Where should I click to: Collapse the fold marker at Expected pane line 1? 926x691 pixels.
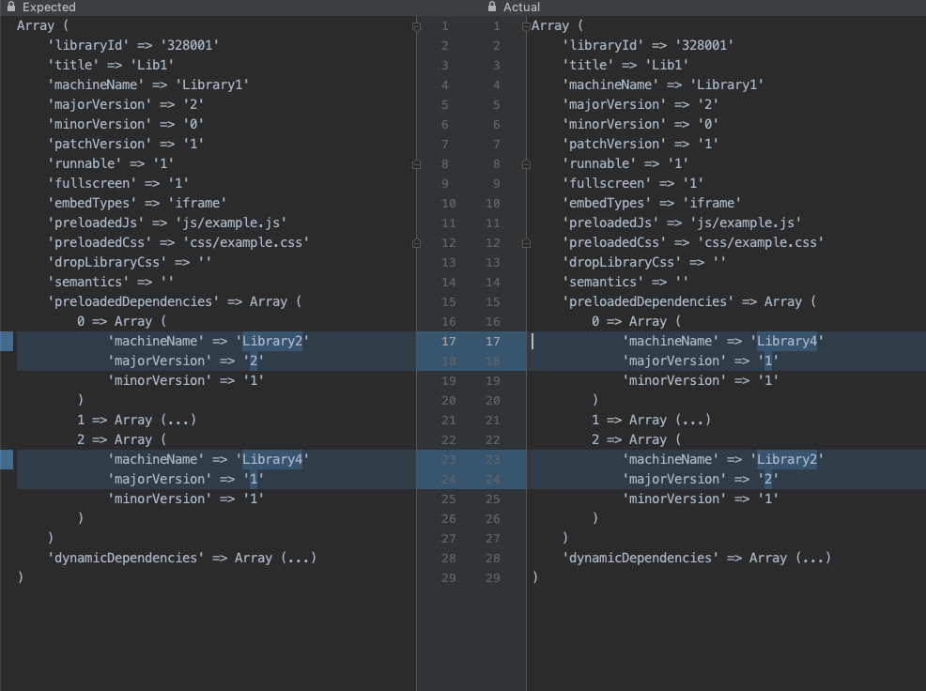[416, 26]
